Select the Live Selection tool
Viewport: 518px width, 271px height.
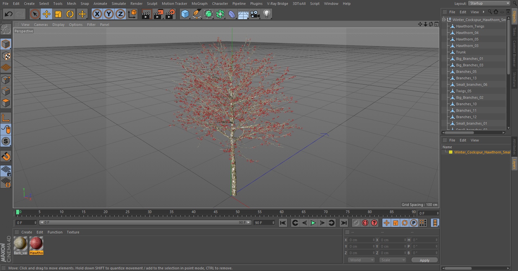[x=35, y=14]
